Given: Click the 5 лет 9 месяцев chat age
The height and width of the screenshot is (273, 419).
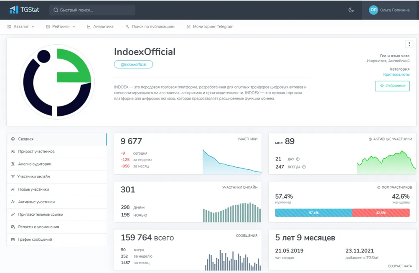Looking at the screenshot, I should coord(305,238).
